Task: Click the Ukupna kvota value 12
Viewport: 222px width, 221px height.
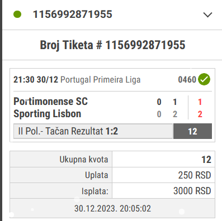Action: tap(206, 160)
